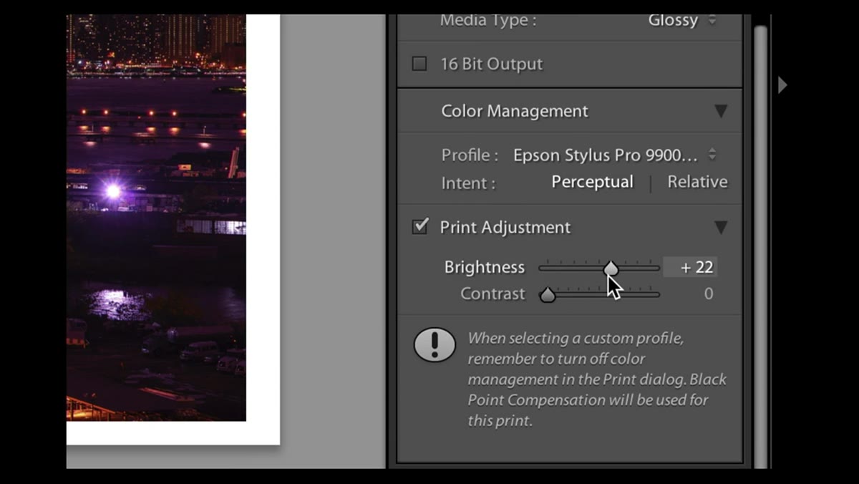Click the Contrast label
859x484 pixels.
click(492, 294)
